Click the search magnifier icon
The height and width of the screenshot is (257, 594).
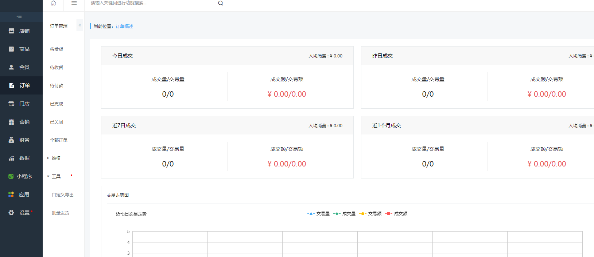coord(221,3)
